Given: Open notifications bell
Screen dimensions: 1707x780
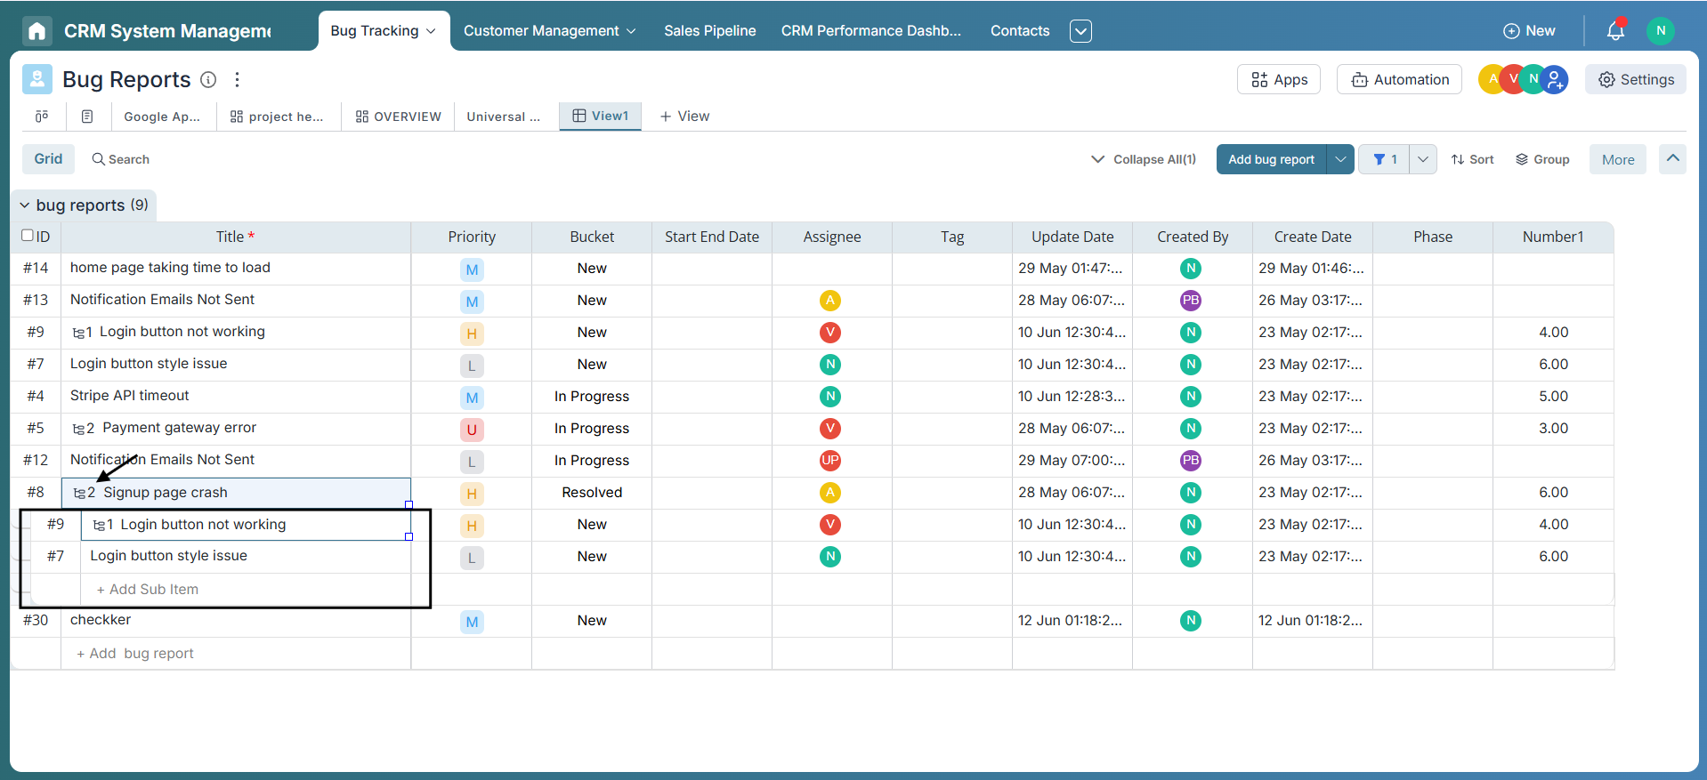Looking at the screenshot, I should [1615, 30].
